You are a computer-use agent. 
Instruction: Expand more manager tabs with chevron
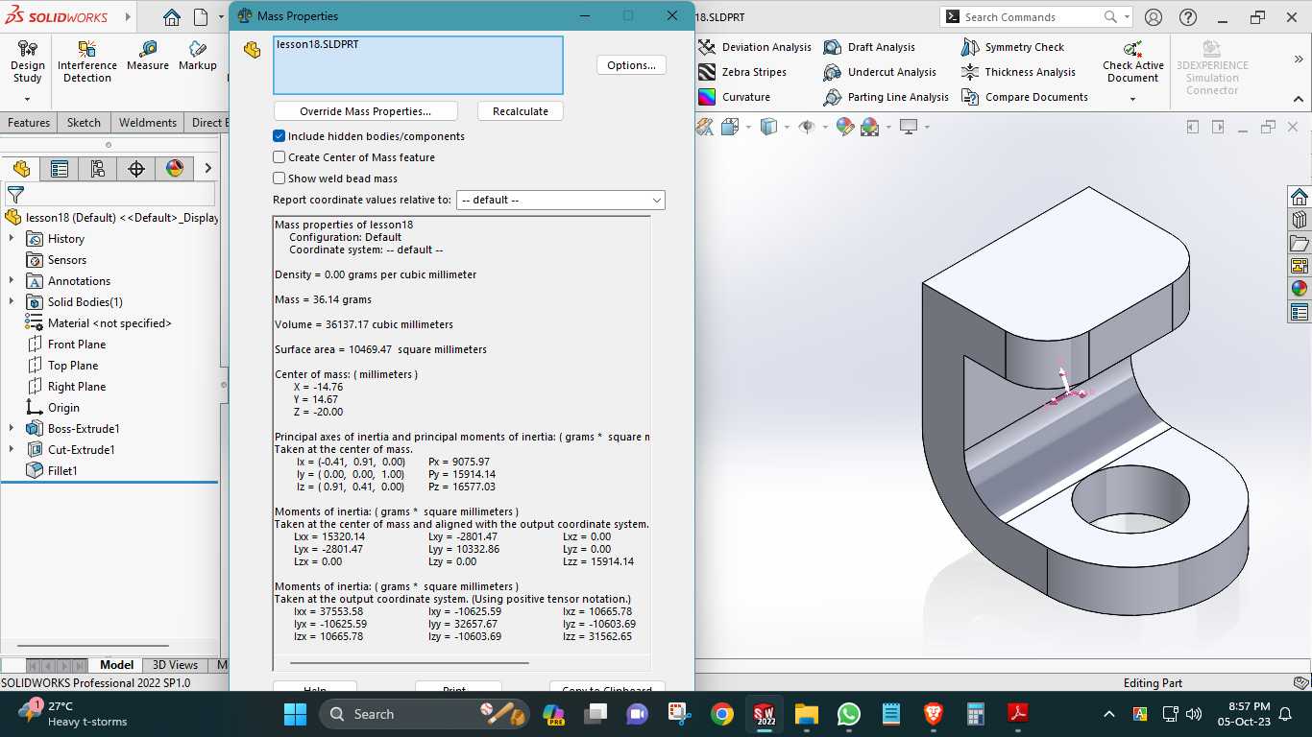coord(207,169)
